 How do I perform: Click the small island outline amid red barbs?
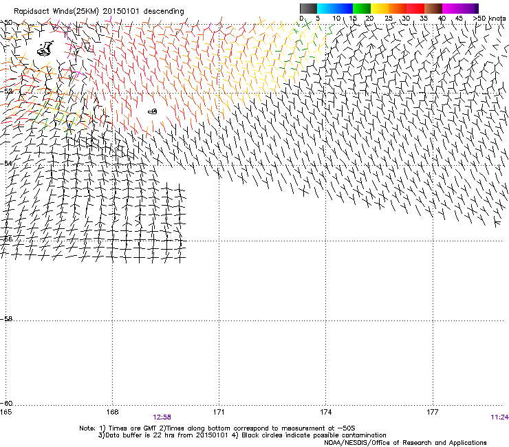click(153, 111)
